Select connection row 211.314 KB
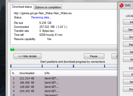Screen dimensions: 133x96 (64, 78)
